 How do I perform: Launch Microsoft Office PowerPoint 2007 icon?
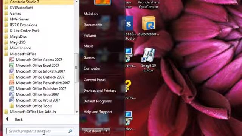pos(12,83)
